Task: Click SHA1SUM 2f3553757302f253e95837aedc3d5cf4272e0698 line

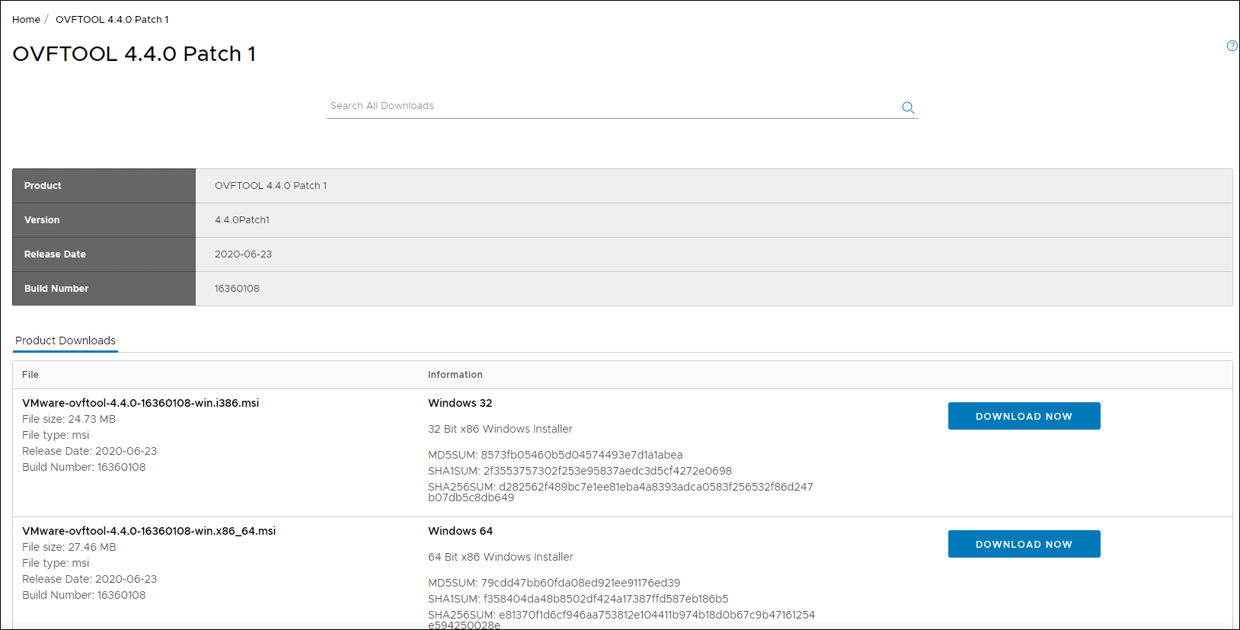Action: coord(580,471)
